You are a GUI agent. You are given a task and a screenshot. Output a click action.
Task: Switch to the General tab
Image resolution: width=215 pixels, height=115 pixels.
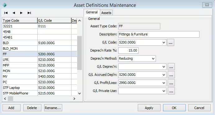click(92, 12)
